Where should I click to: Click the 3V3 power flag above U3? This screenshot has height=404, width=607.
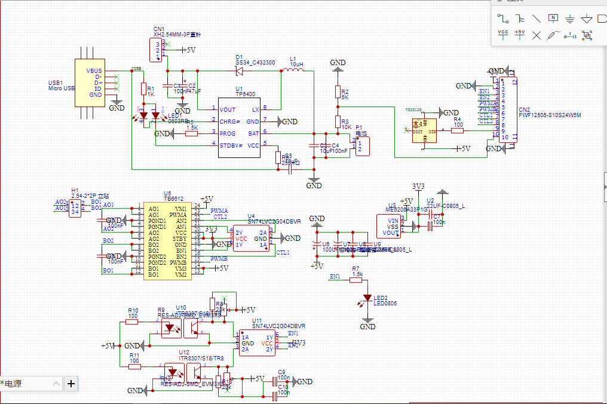[x=418, y=186]
